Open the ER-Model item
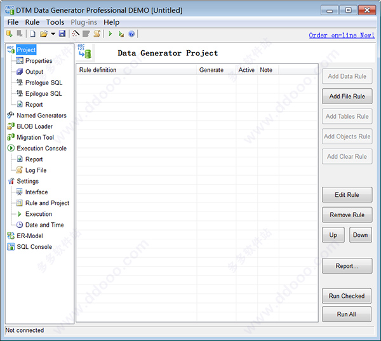Viewport: 381px width, 341px height. click(30, 236)
